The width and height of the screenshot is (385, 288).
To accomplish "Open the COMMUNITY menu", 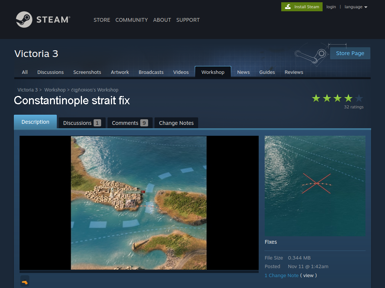I will pos(132,20).
